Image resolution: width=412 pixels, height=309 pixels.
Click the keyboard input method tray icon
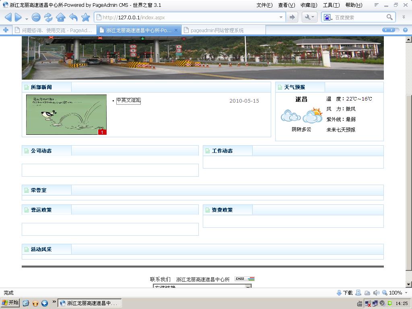(360, 304)
